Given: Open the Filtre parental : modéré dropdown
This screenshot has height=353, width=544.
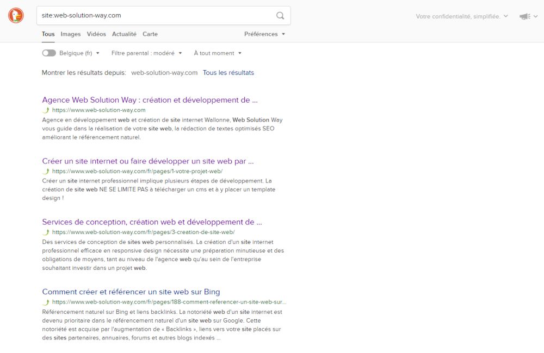Looking at the screenshot, I should pos(146,53).
